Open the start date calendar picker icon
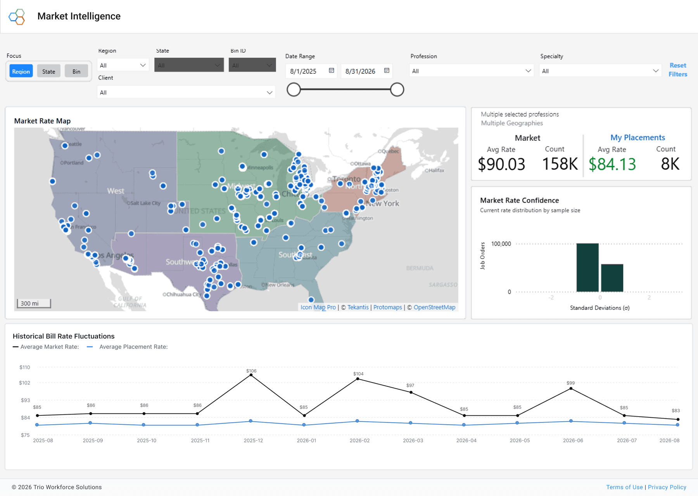The width and height of the screenshot is (698, 496). click(x=332, y=71)
